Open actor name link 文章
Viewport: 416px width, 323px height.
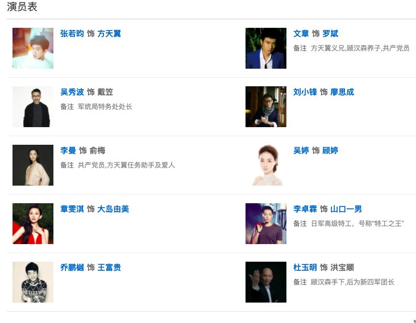coord(301,33)
